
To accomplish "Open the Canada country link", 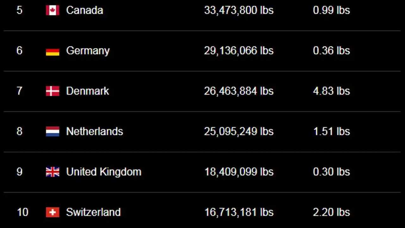I will 84,10.
